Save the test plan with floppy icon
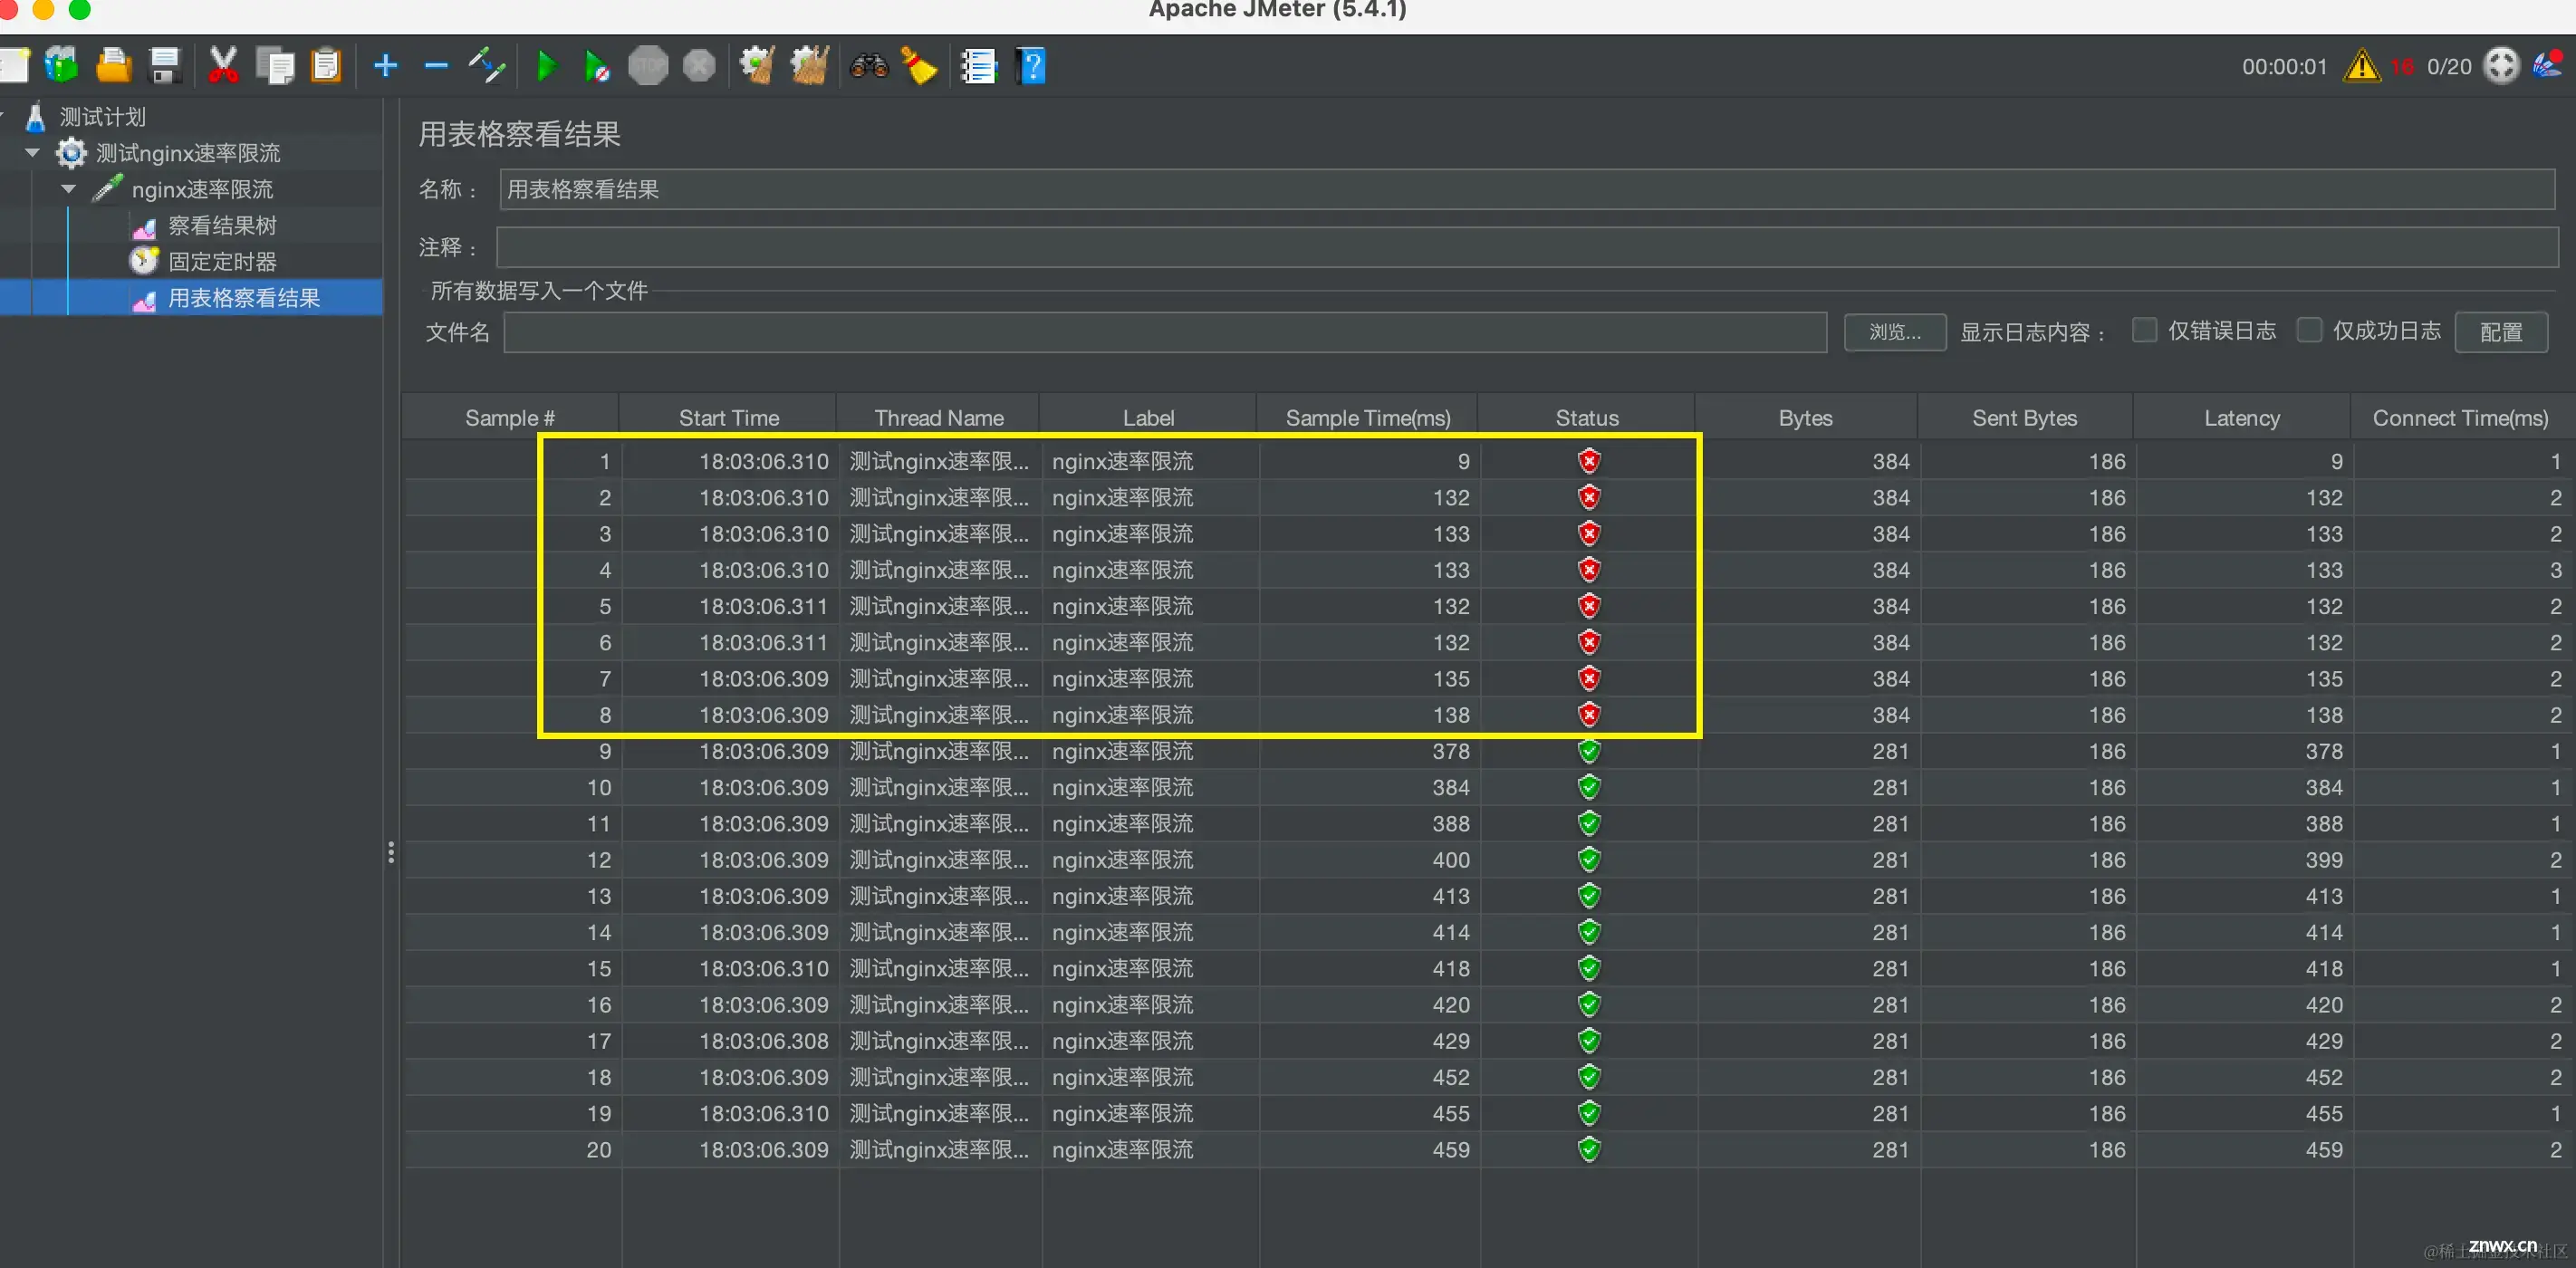The width and height of the screenshot is (2576, 1268). coord(164,66)
